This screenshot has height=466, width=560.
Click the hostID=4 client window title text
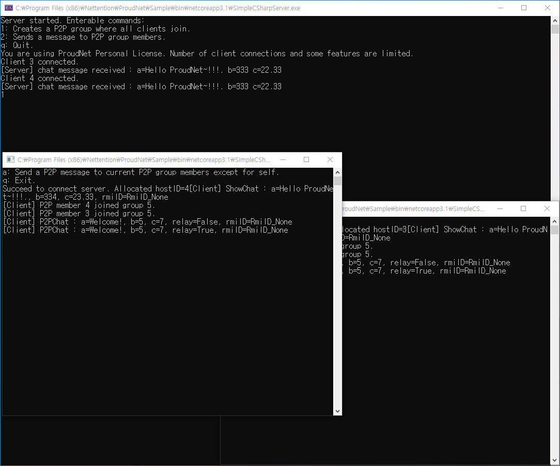[144, 159]
